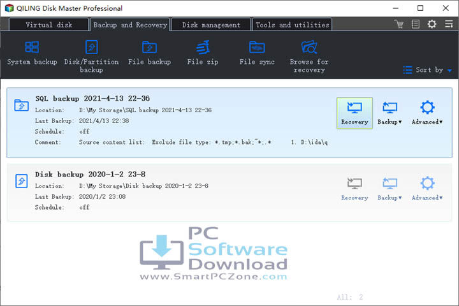Select the SQL backup 2021-4-13 22-36 title
Viewport: 459px width, 306px height.
[x=92, y=98]
